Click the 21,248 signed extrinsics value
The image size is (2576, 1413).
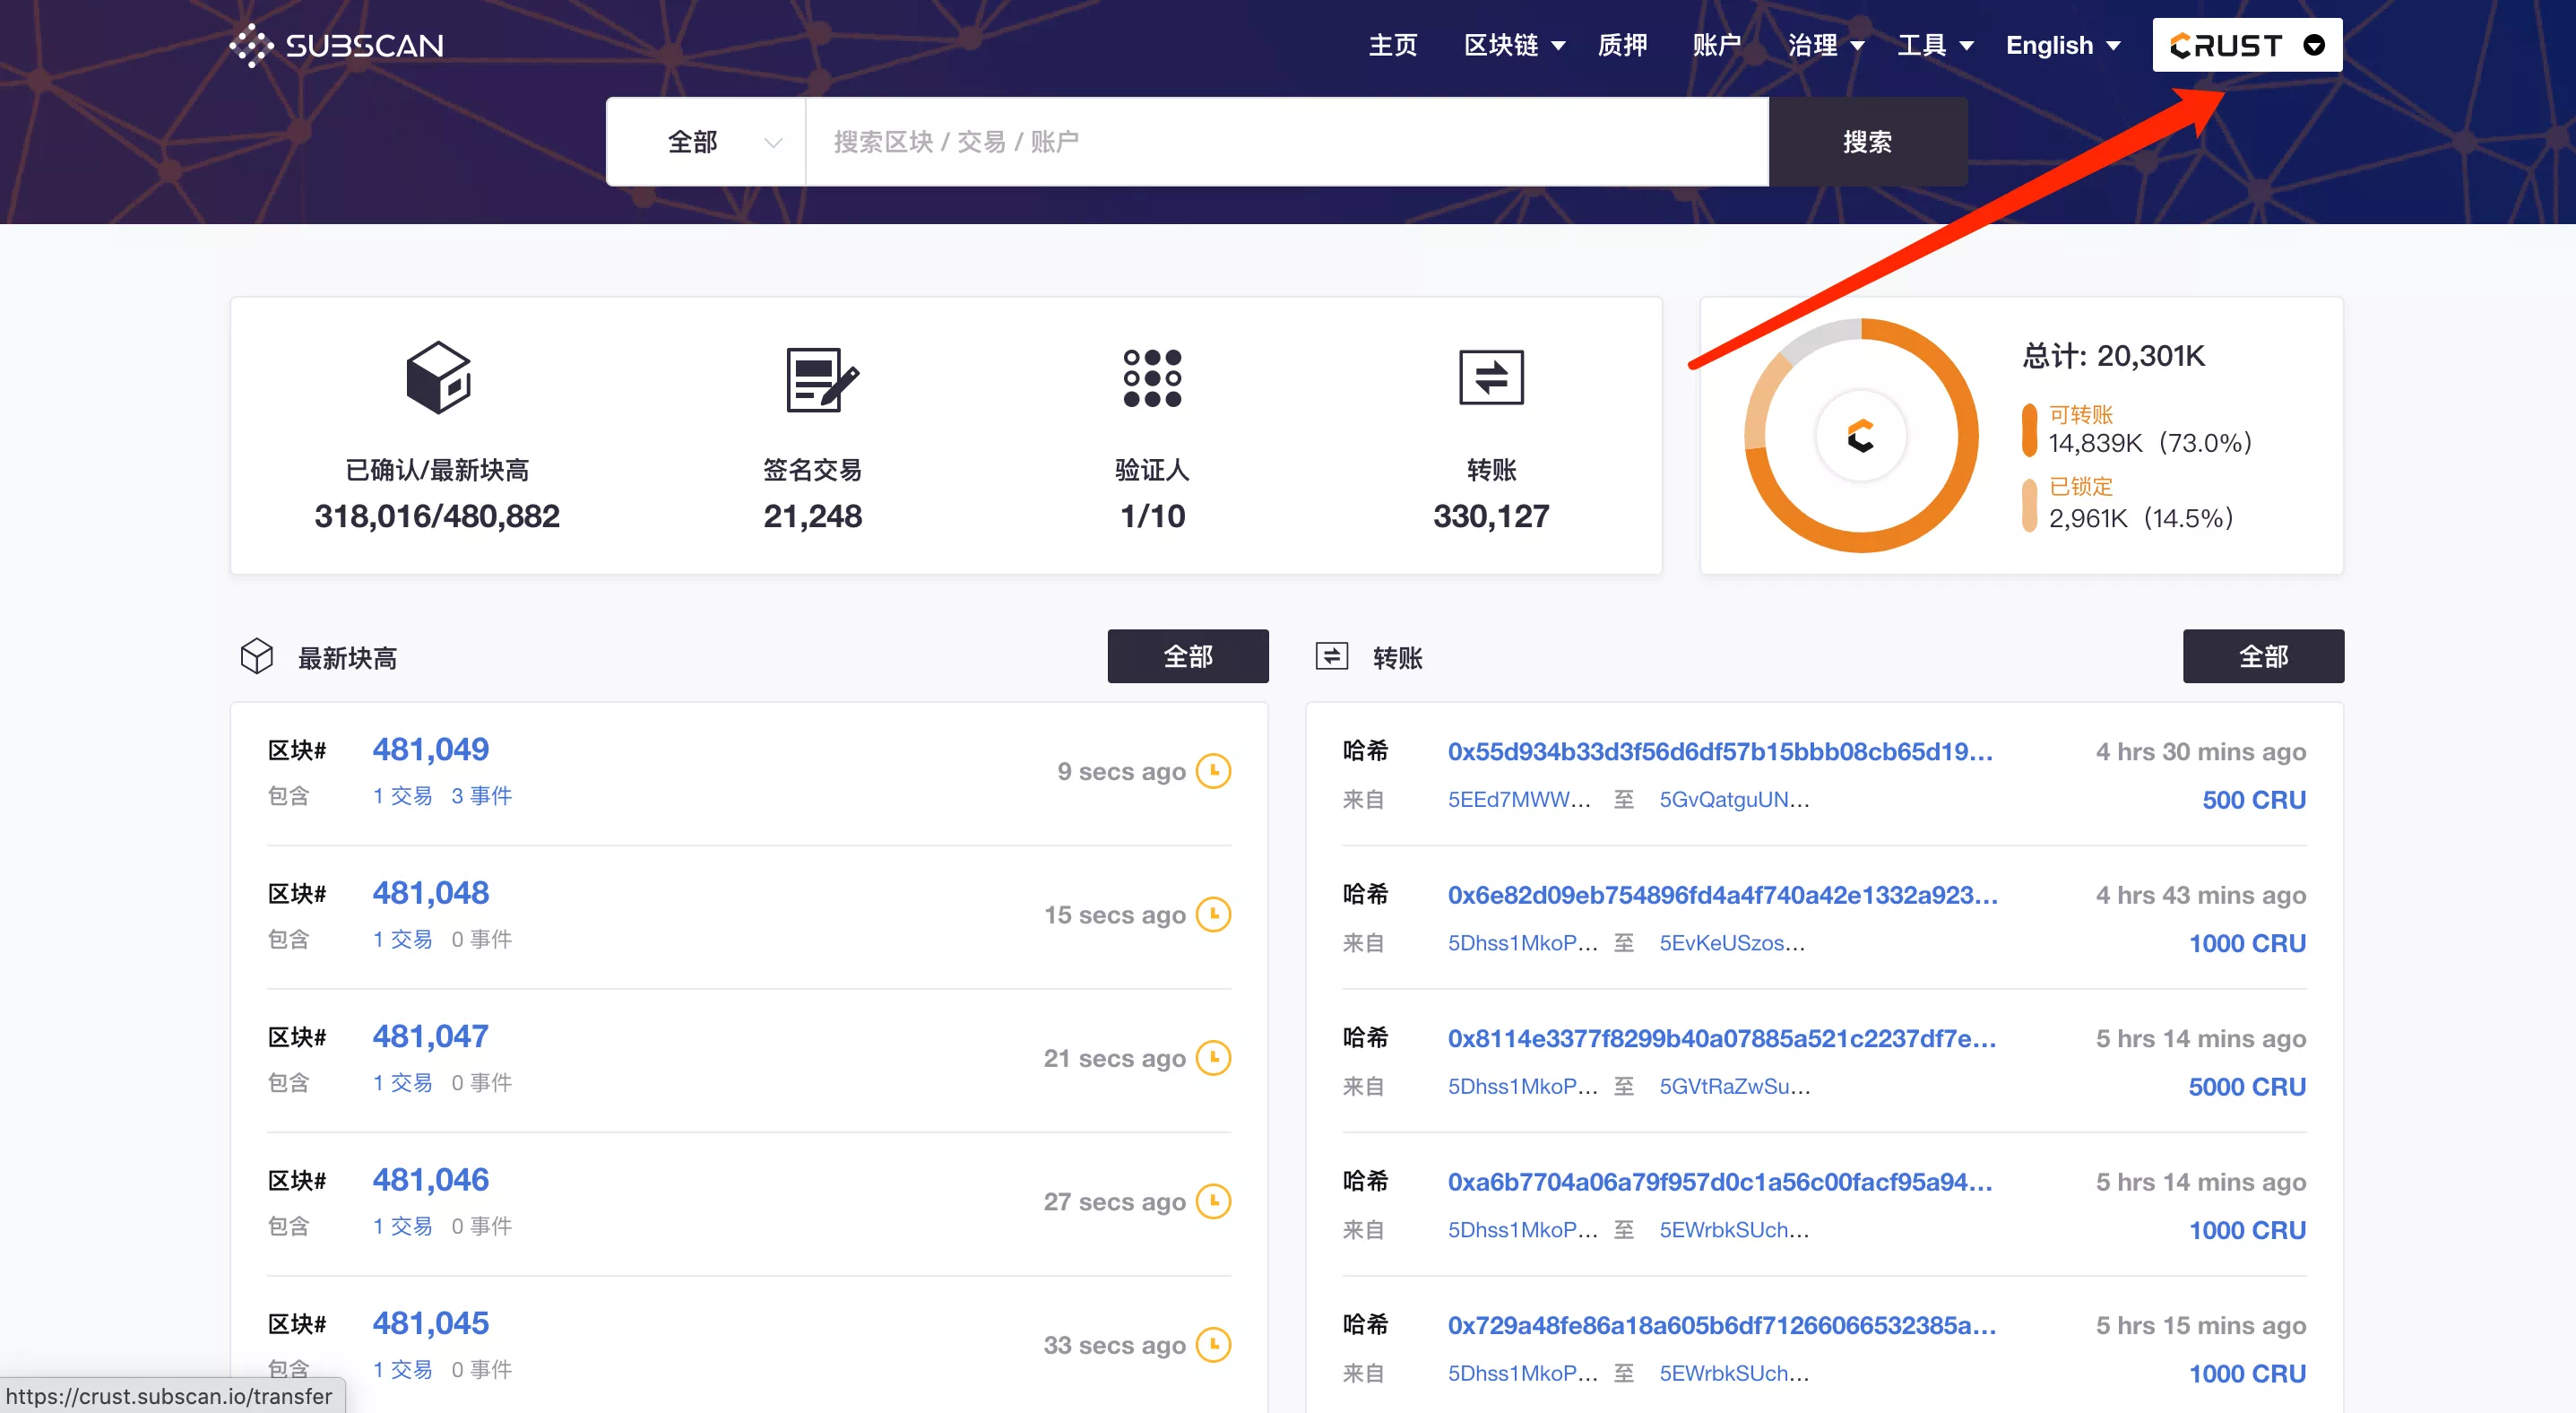pyautogui.click(x=812, y=516)
